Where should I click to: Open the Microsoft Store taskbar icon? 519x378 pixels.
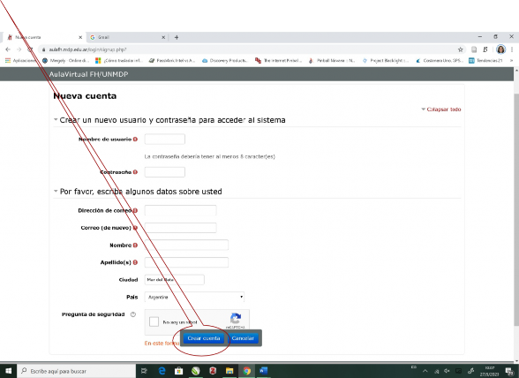178,371
